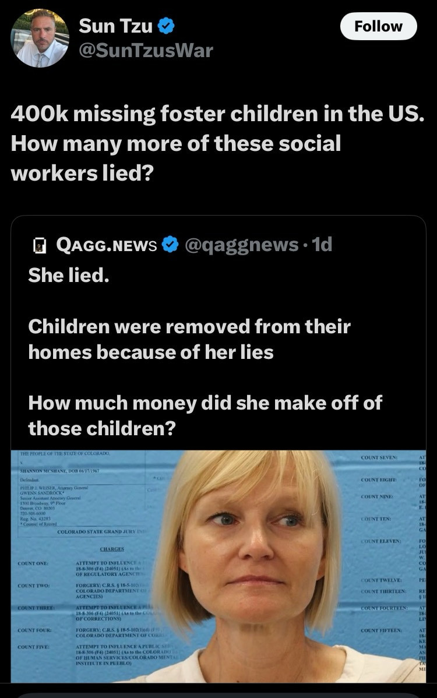Screen dimensions: 437x698
Task: Click the small Qagg.news avatar icon
Action: 40,245
